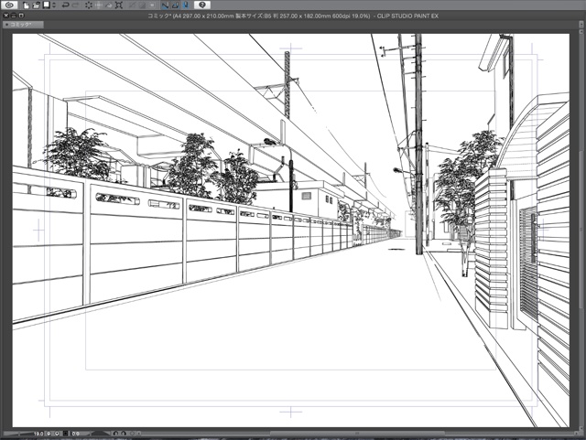Select the コミック document tab
Image resolution: width=586 pixels, height=440 pixels.
tap(23, 25)
